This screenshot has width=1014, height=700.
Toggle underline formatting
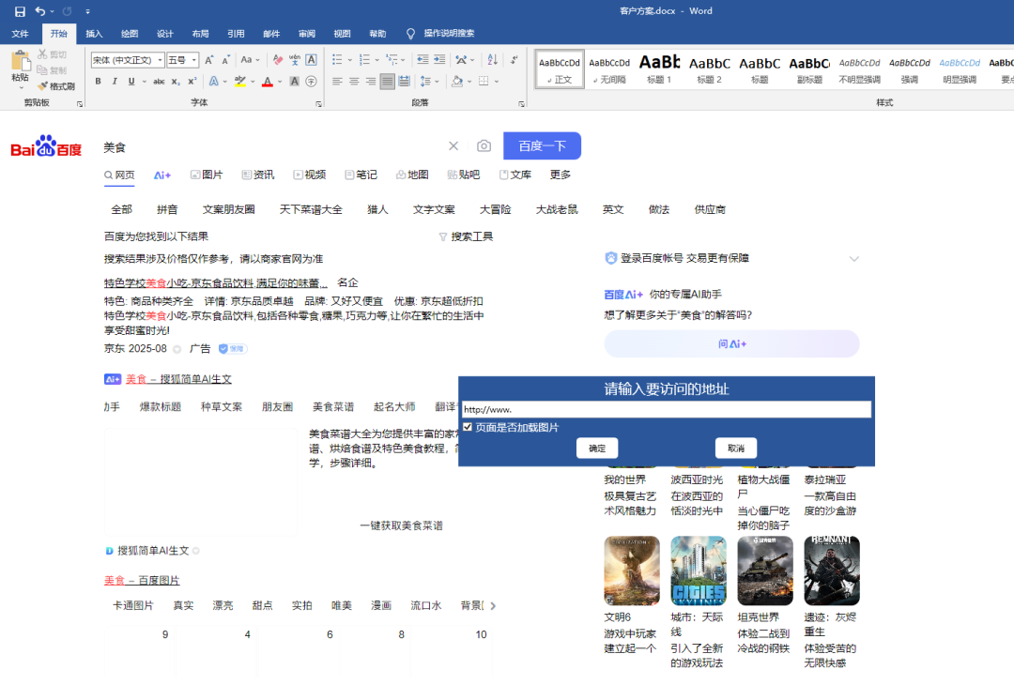point(131,82)
